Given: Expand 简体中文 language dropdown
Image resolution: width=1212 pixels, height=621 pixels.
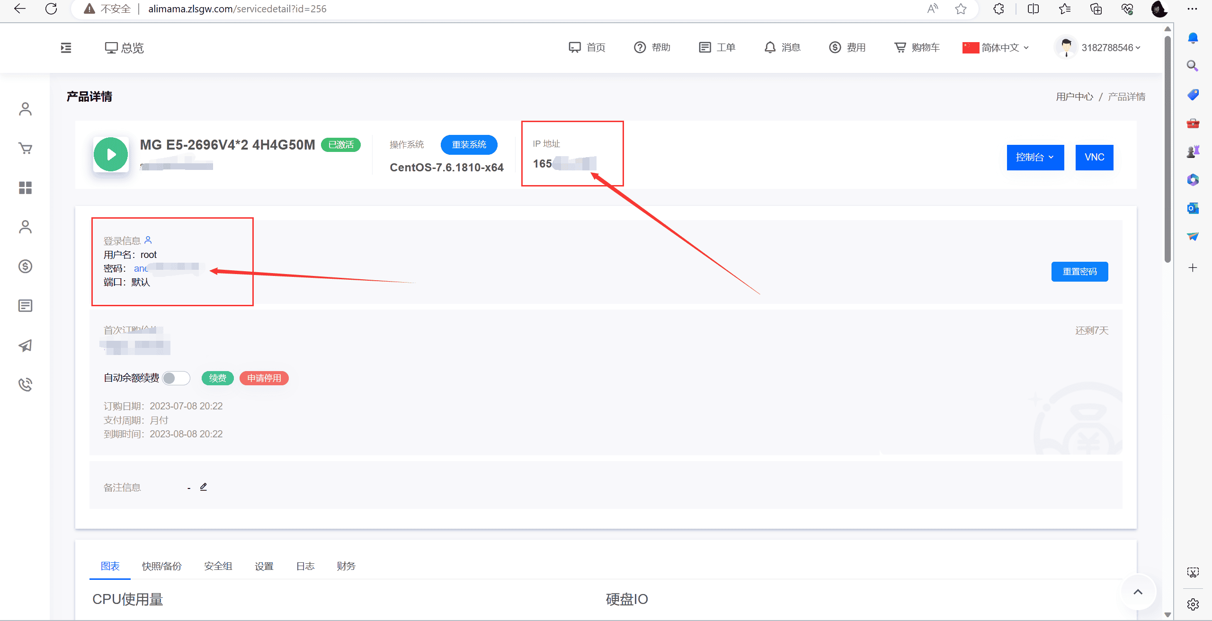Looking at the screenshot, I should point(996,48).
